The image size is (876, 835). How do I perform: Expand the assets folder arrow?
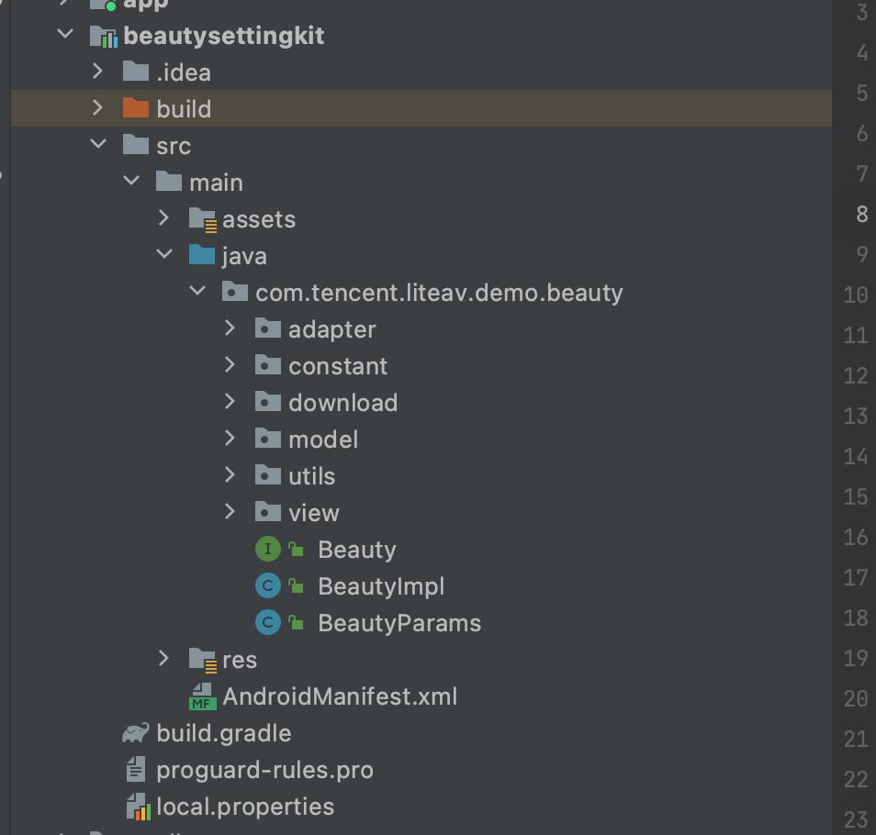click(163, 218)
